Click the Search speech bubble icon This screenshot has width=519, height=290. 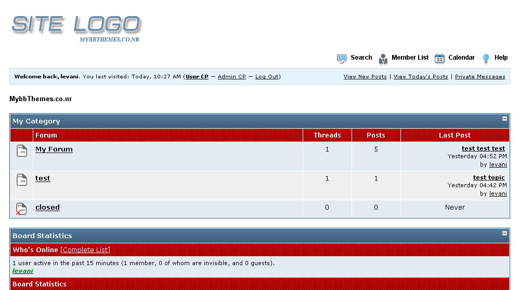342,59
